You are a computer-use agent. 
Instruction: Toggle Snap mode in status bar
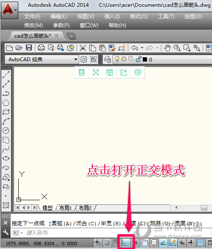click(107, 243)
